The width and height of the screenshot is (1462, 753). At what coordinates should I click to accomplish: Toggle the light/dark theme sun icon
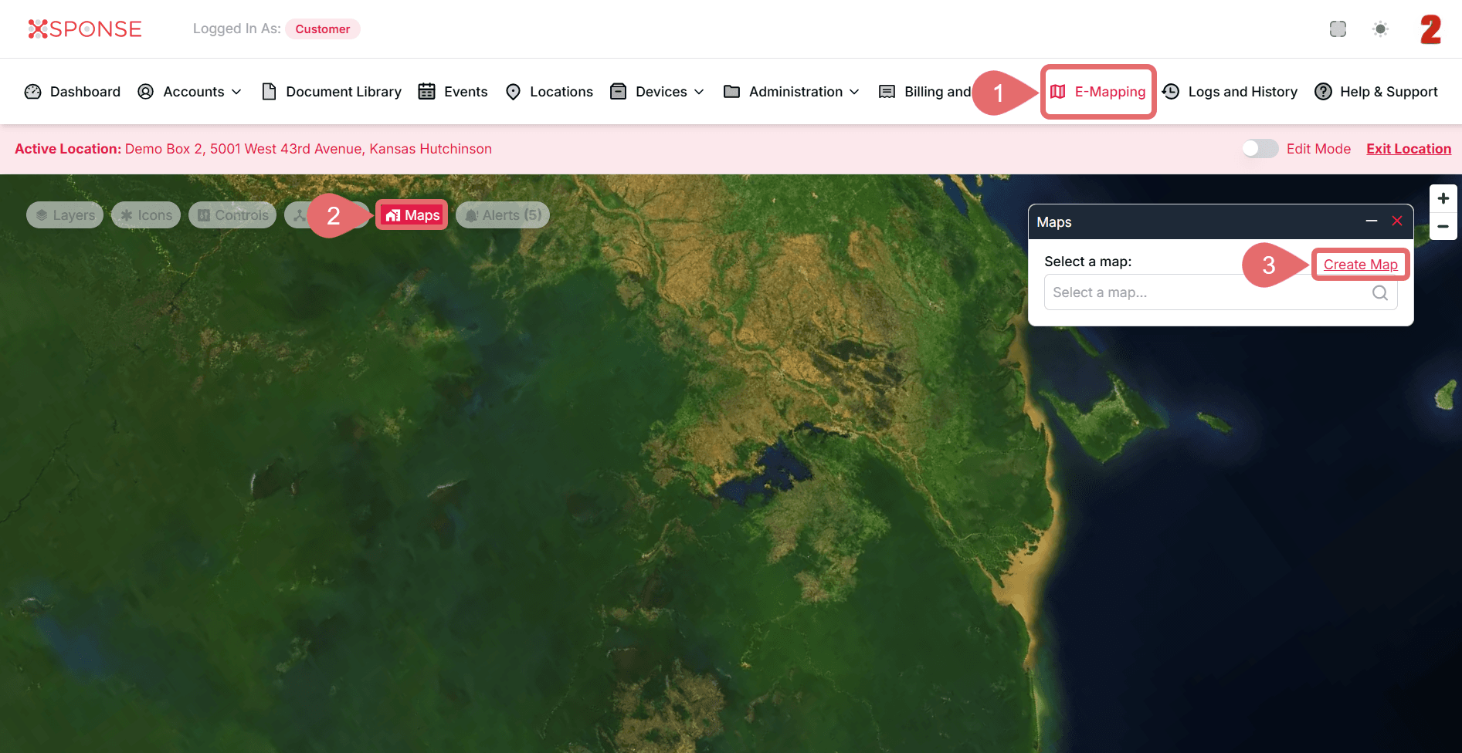pos(1380,29)
